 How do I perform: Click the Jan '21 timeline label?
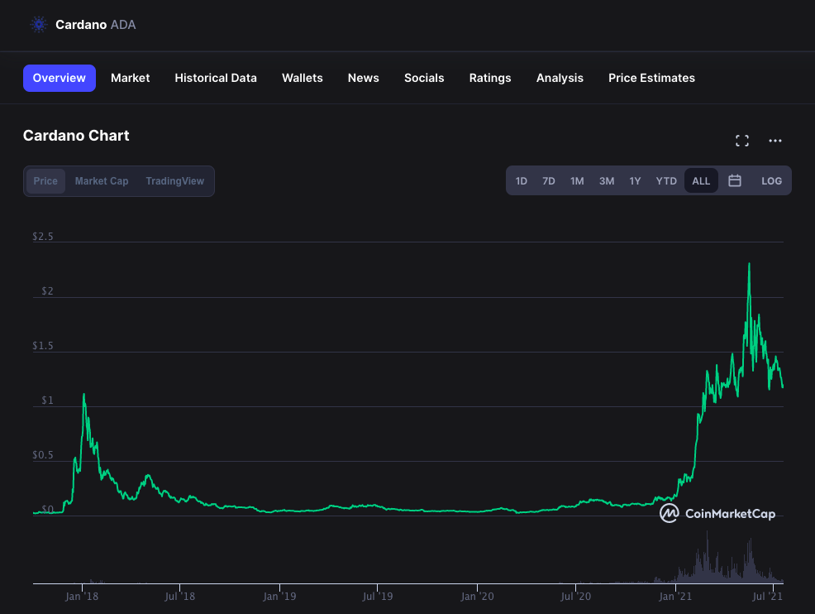point(675,597)
